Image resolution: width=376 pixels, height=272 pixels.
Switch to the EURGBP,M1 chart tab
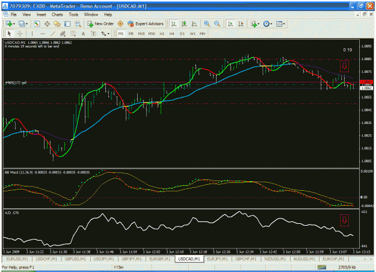click(x=159, y=259)
